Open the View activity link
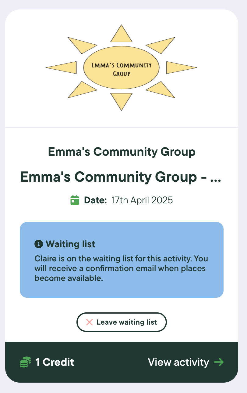This screenshot has height=393, width=247. click(178, 362)
